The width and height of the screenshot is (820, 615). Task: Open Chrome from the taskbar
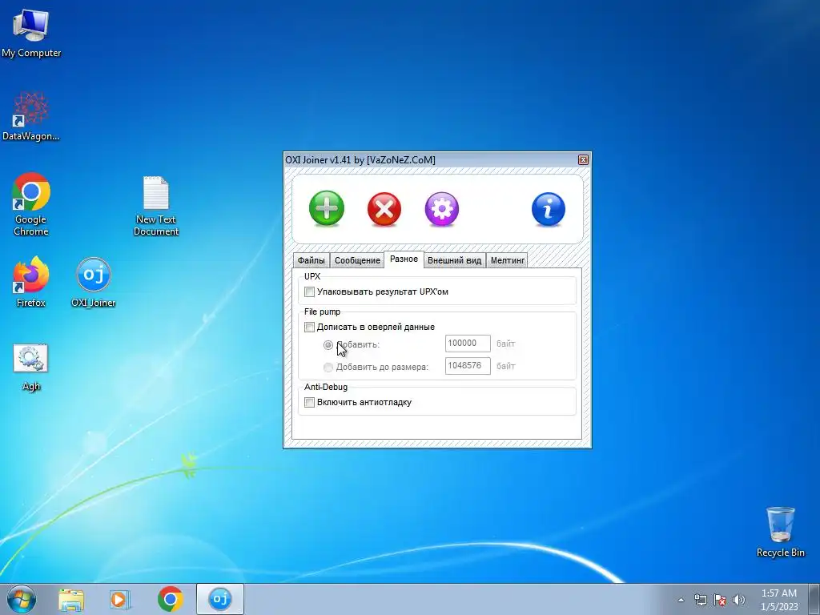point(170,599)
